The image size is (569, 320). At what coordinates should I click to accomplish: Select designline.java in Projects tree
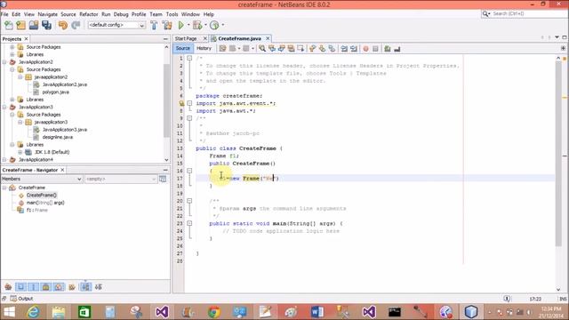click(57, 137)
